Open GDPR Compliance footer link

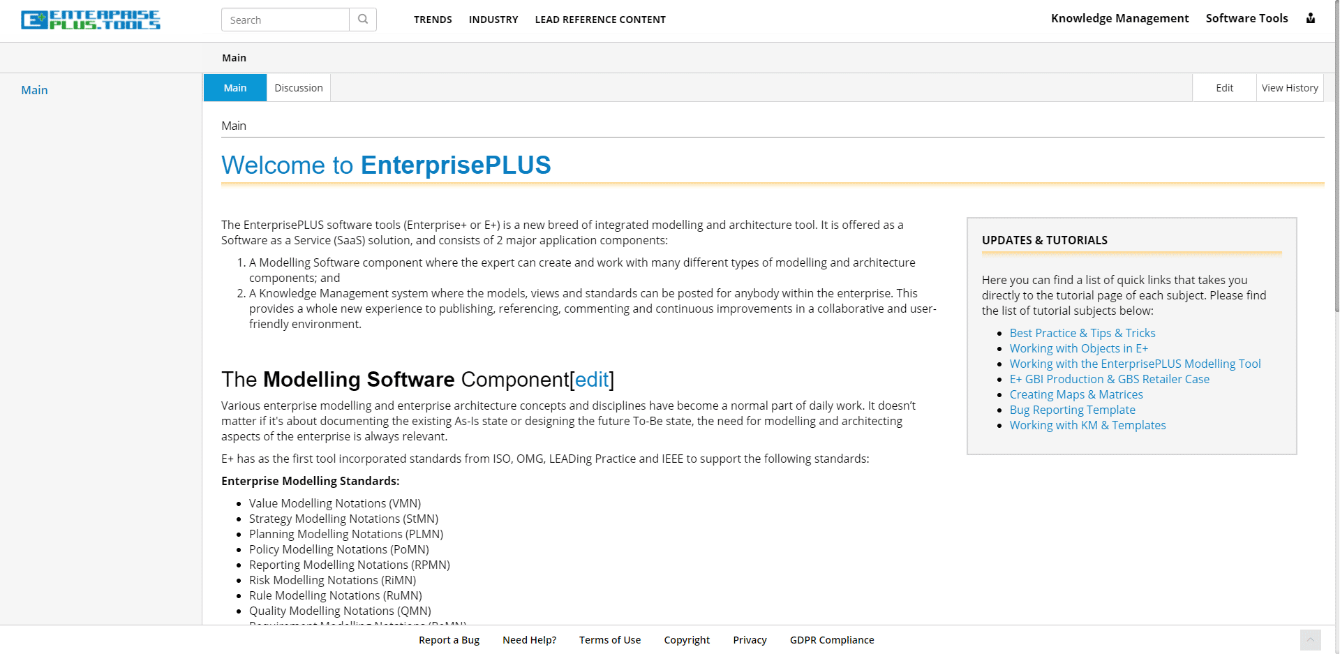click(832, 640)
